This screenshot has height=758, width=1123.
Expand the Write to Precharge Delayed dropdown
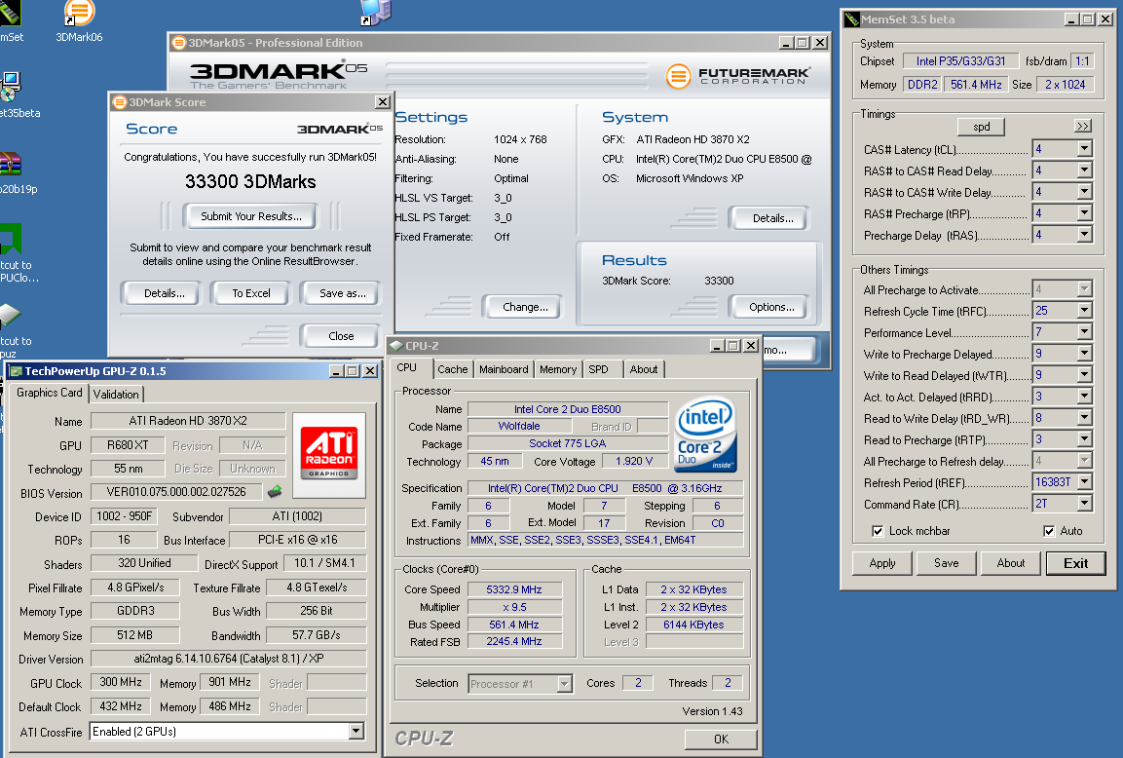(x=1084, y=354)
